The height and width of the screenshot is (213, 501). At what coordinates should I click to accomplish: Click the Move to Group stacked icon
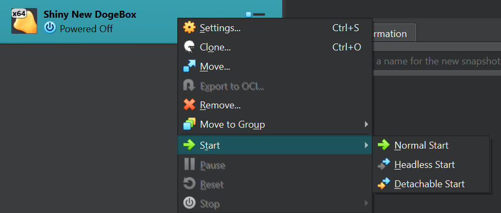190,124
